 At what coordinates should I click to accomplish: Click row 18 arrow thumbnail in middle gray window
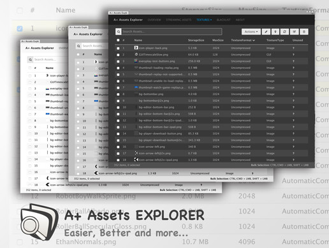click(96, 173)
